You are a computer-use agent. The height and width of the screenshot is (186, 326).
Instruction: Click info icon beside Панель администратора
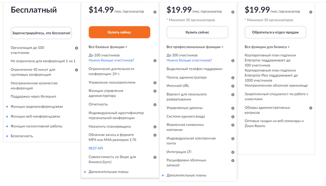coord(233,77)
